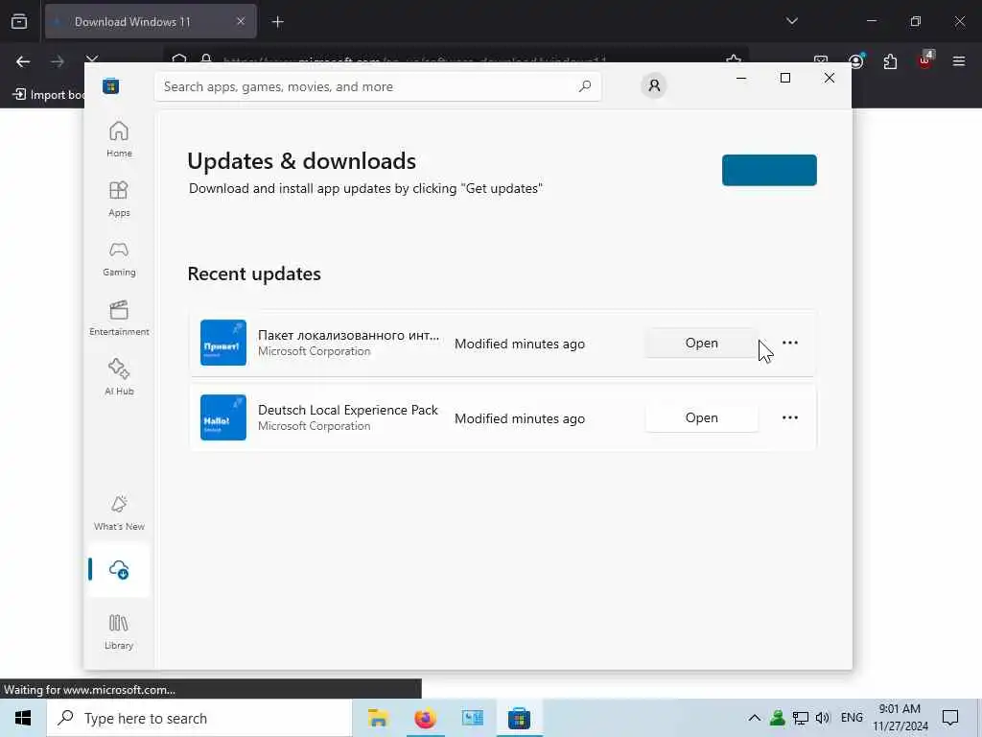982x737 pixels.
Task: Go to Home in Store sidebar
Action: coord(119,139)
